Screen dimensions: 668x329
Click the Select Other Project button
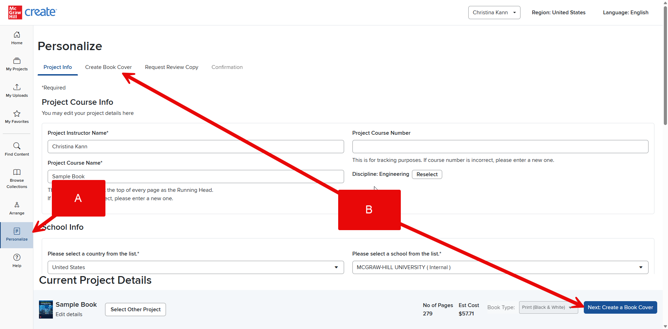135,310
